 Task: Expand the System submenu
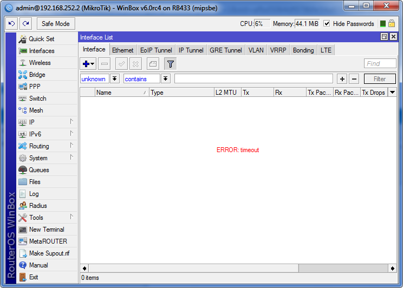pyautogui.click(x=47, y=158)
